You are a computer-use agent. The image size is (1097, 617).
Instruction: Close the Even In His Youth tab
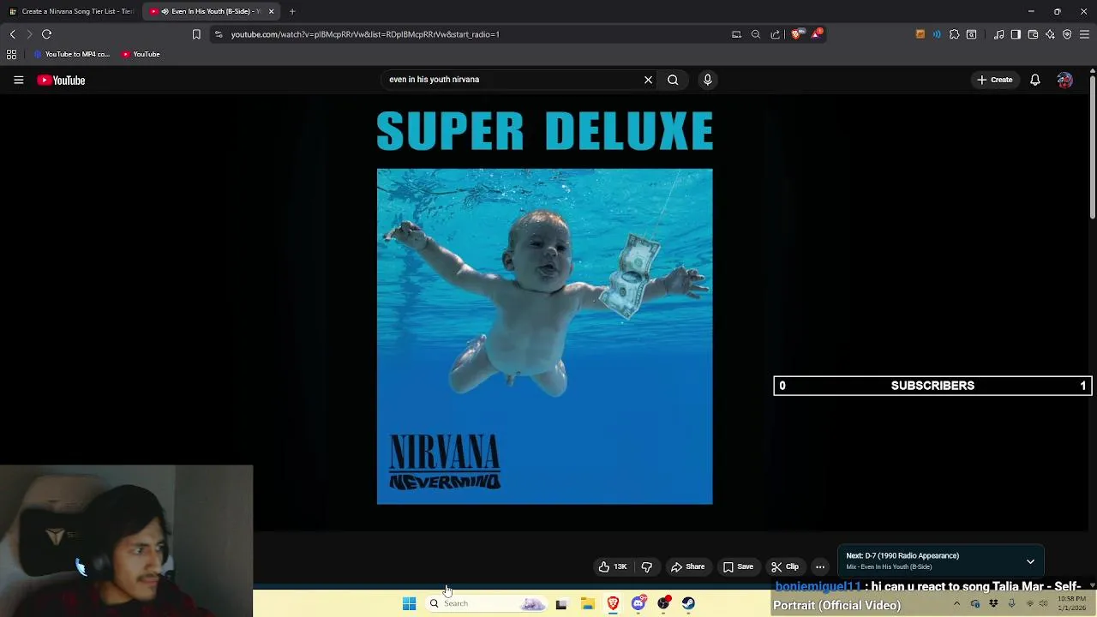[x=271, y=11]
